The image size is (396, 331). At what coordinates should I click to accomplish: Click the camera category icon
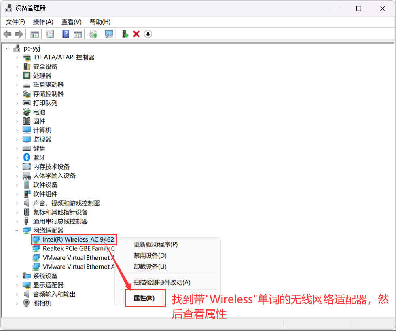[x=27, y=303]
